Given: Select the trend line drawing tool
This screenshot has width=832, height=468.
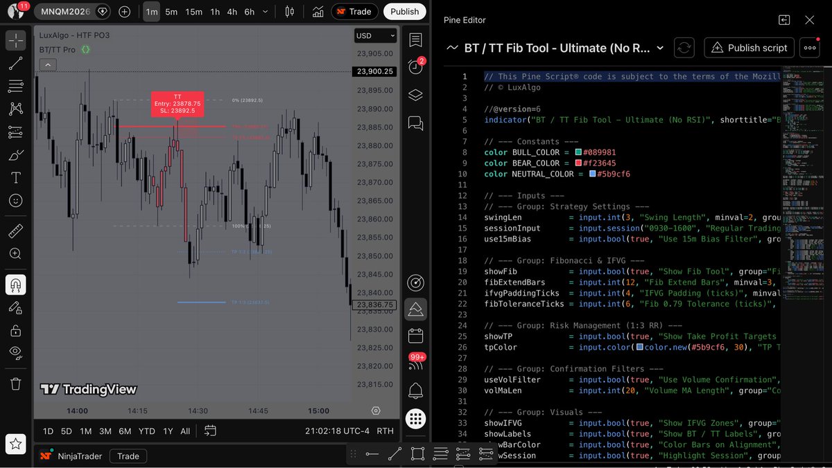Looking at the screenshot, I should 16,64.
